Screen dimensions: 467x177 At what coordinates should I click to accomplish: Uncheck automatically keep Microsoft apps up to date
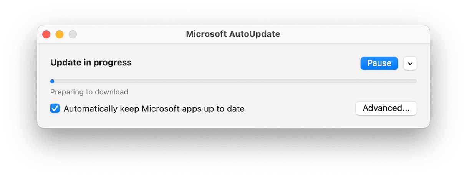[55, 109]
